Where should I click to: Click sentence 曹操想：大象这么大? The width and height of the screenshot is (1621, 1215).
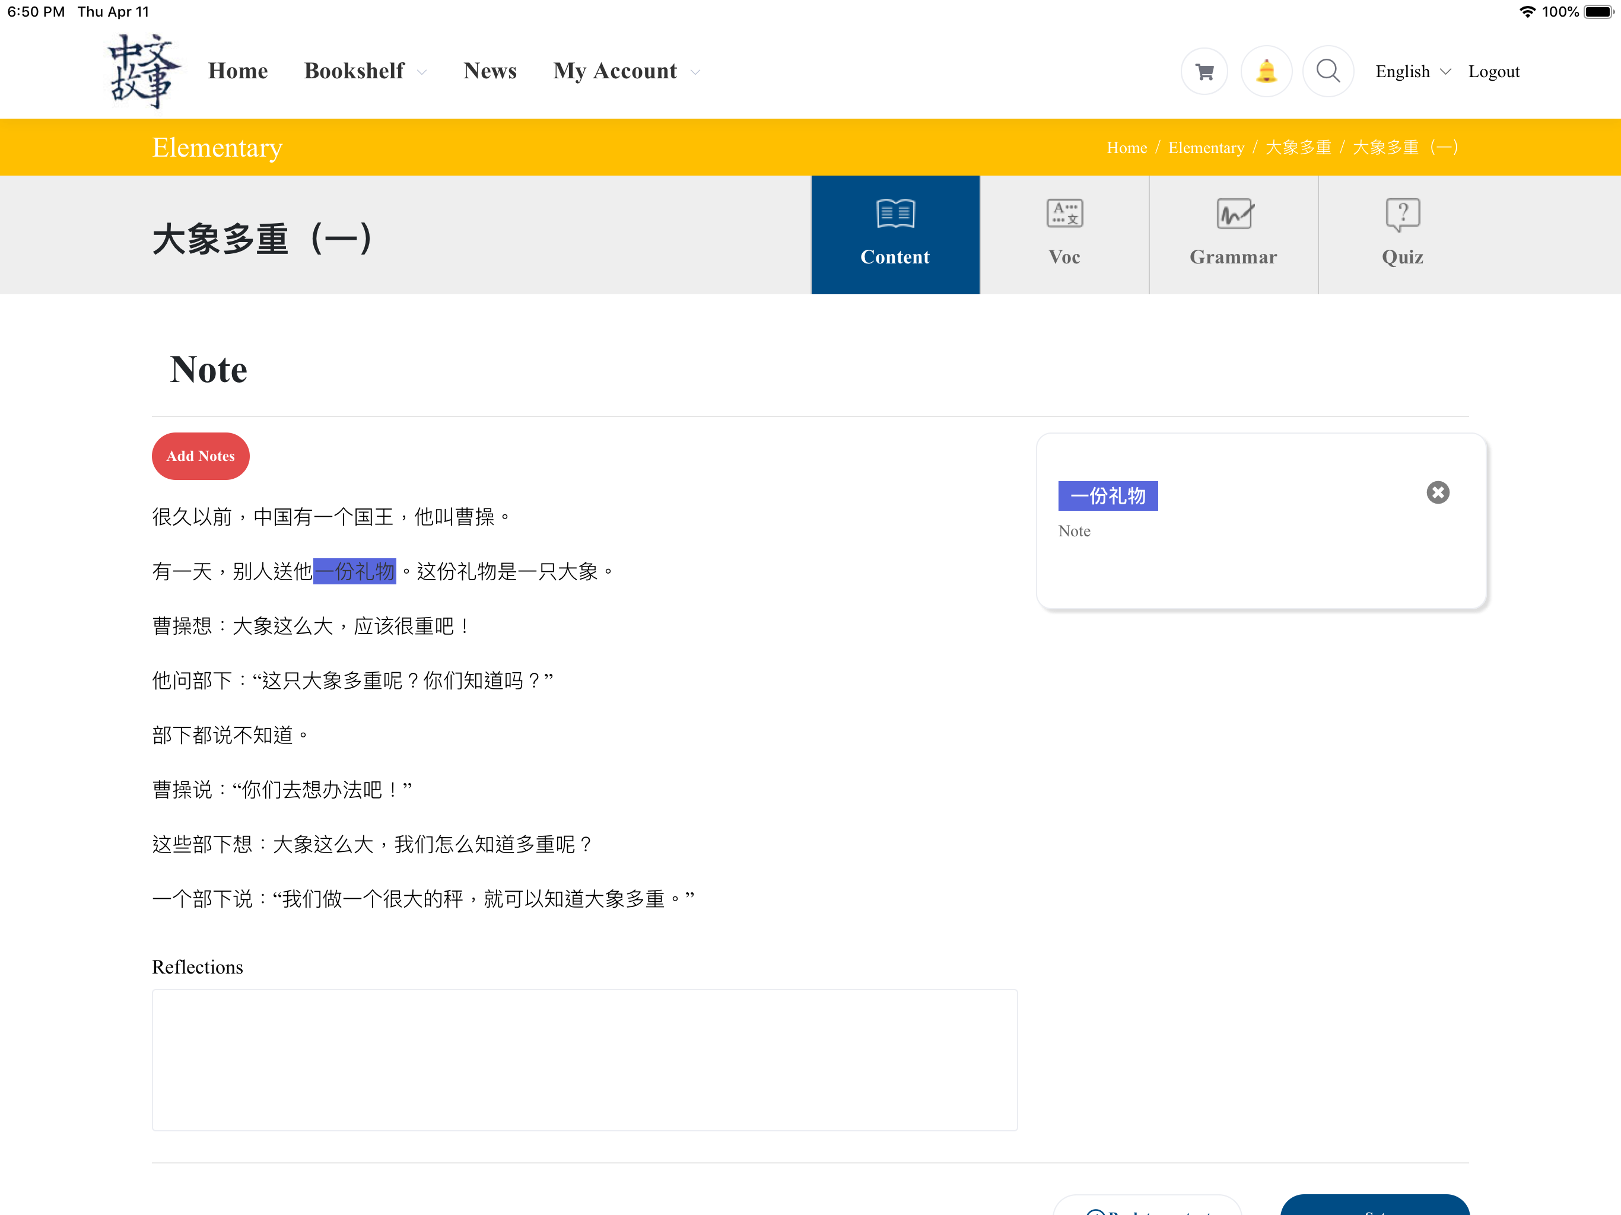[x=312, y=626]
